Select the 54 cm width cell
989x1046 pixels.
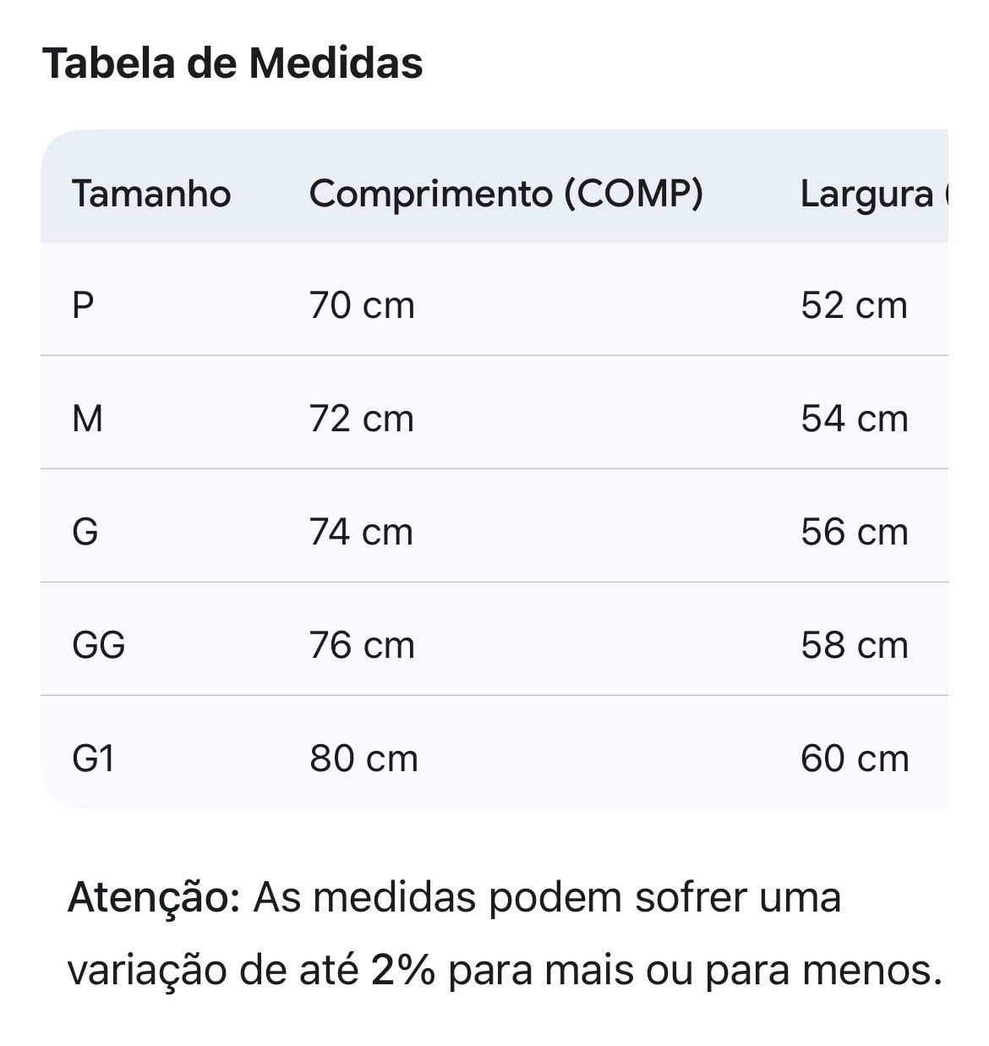854,419
